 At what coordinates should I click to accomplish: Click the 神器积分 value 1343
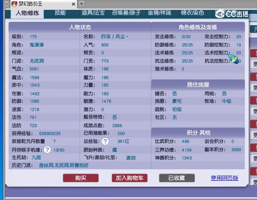click(187, 158)
